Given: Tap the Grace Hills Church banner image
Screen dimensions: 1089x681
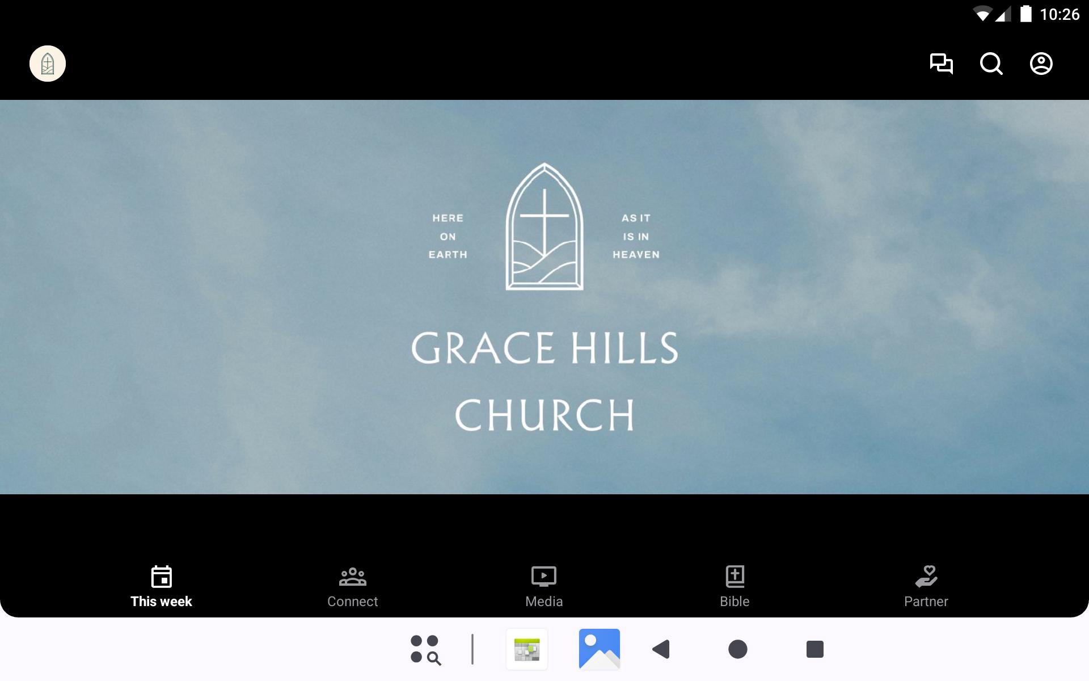Looking at the screenshot, I should [x=544, y=297].
